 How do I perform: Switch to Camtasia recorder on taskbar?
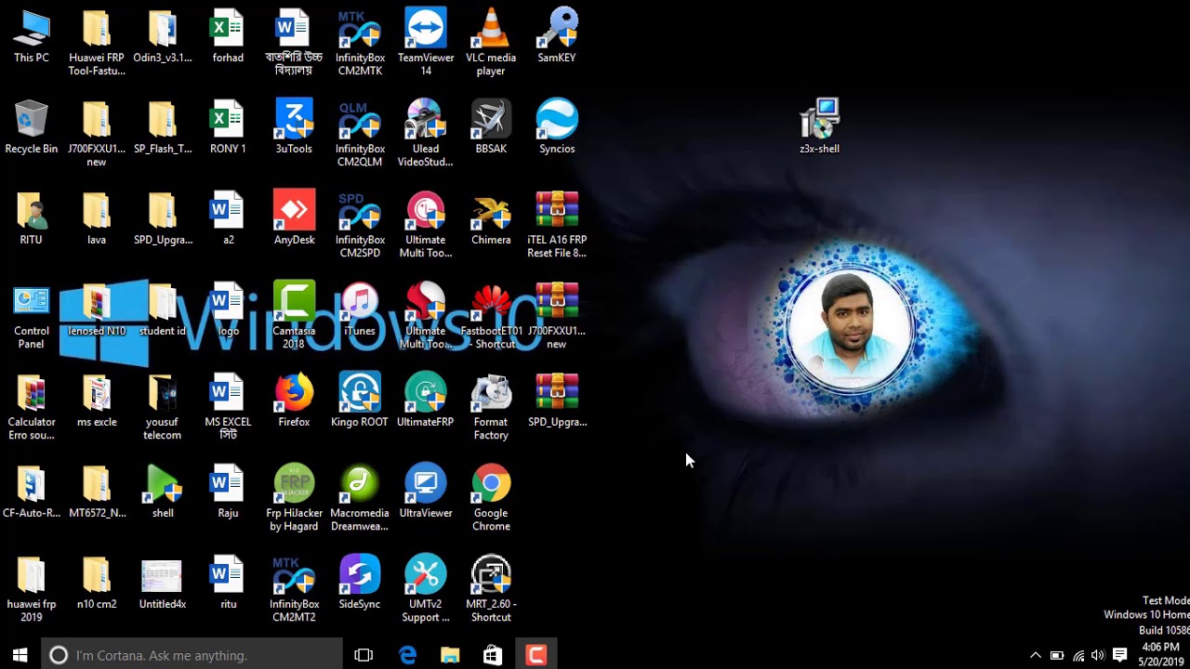click(535, 655)
